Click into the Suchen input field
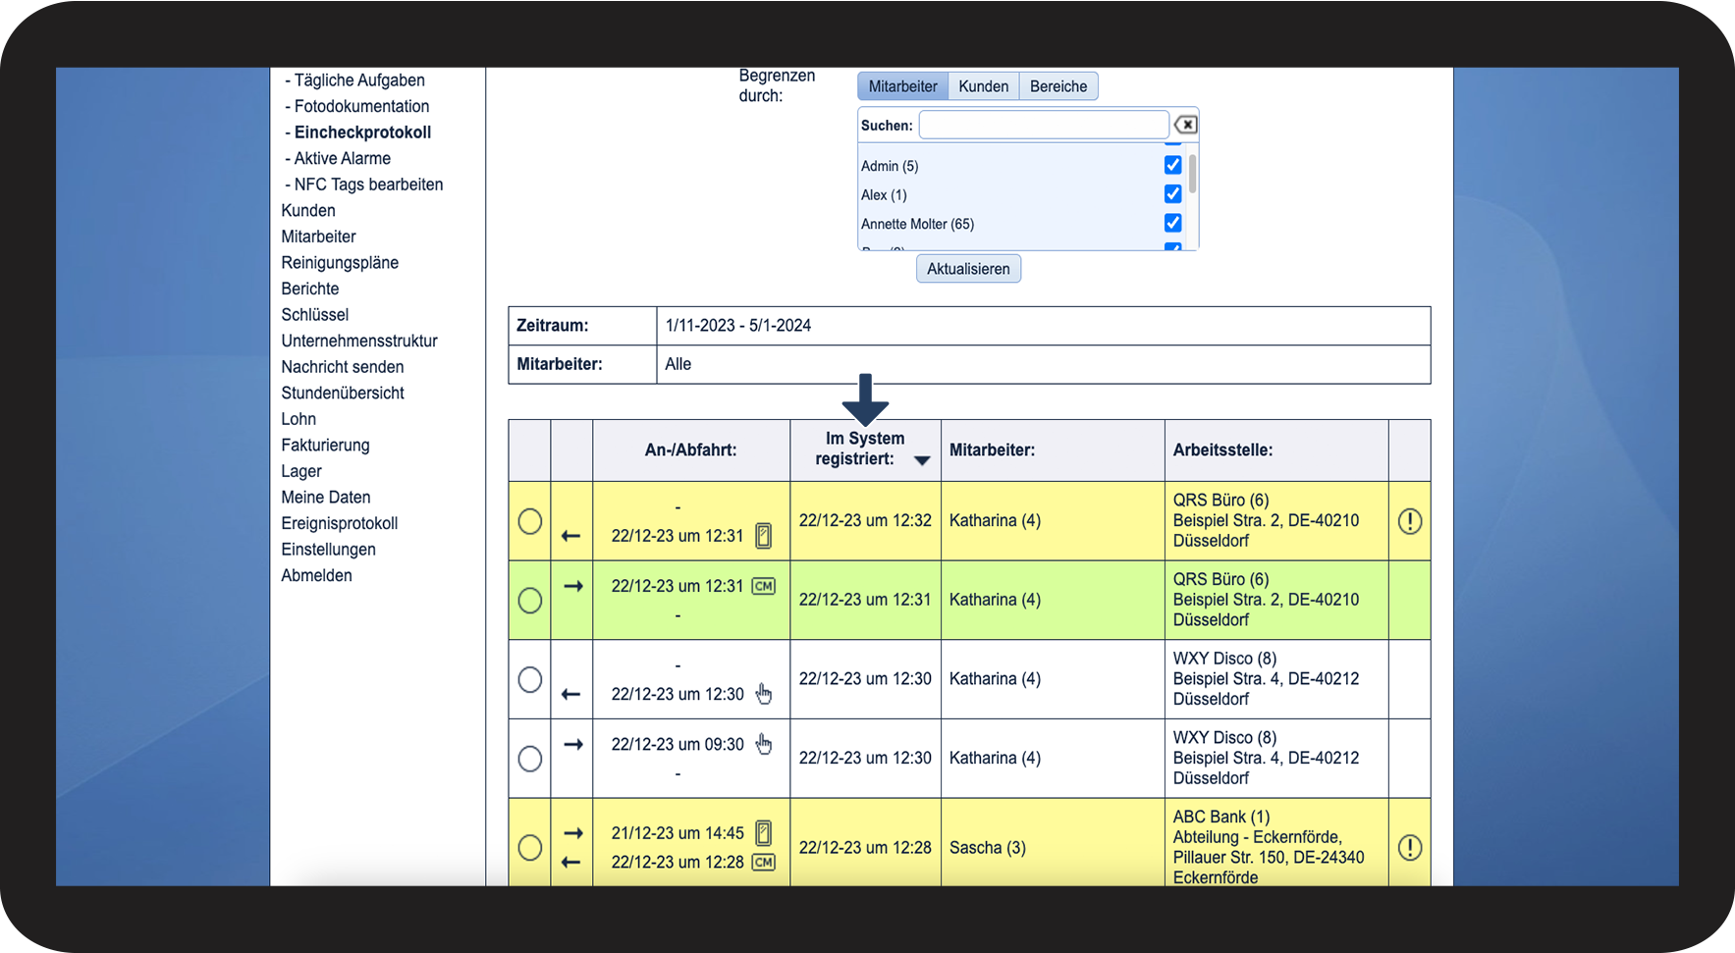 [1043, 125]
